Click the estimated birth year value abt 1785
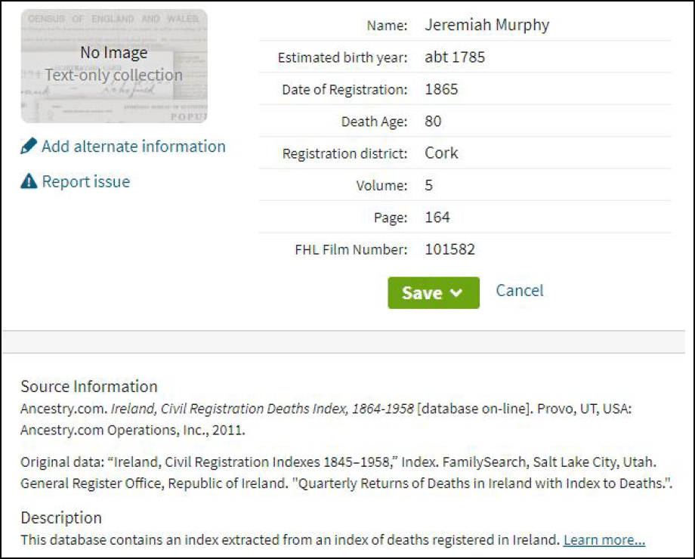The width and height of the screenshot is (695, 559). (455, 57)
